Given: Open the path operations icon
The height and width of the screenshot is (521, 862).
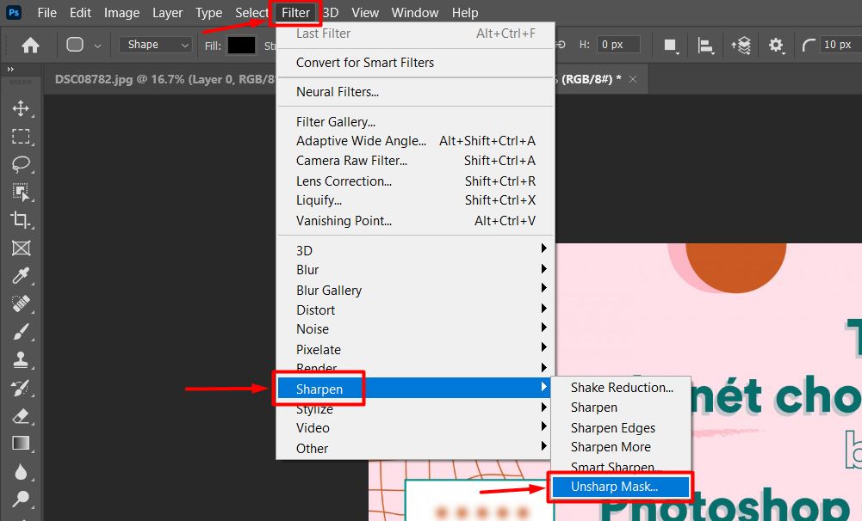Looking at the screenshot, I should pos(670,45).
